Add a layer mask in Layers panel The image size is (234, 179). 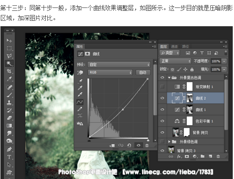tap(187, 157)
